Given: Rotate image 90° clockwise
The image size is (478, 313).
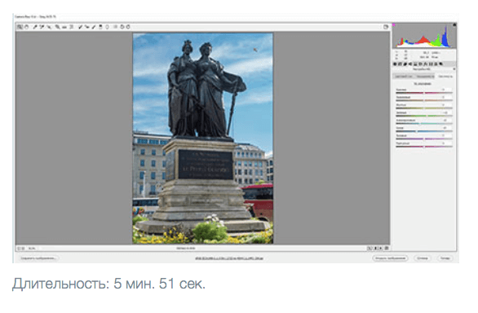Looking at the screenshot, I should 128,27.
